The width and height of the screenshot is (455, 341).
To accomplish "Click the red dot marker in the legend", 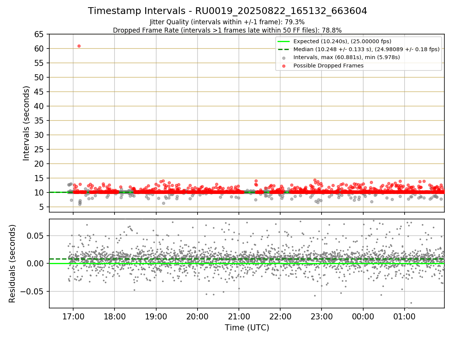I will pyautogui.click(x=284, y=66).
